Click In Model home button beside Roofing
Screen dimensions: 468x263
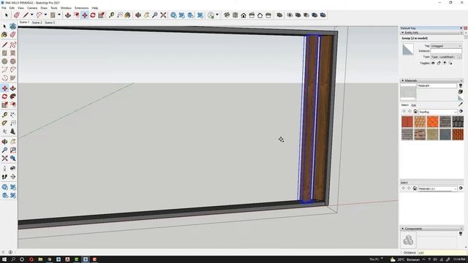tap(415, 112)
